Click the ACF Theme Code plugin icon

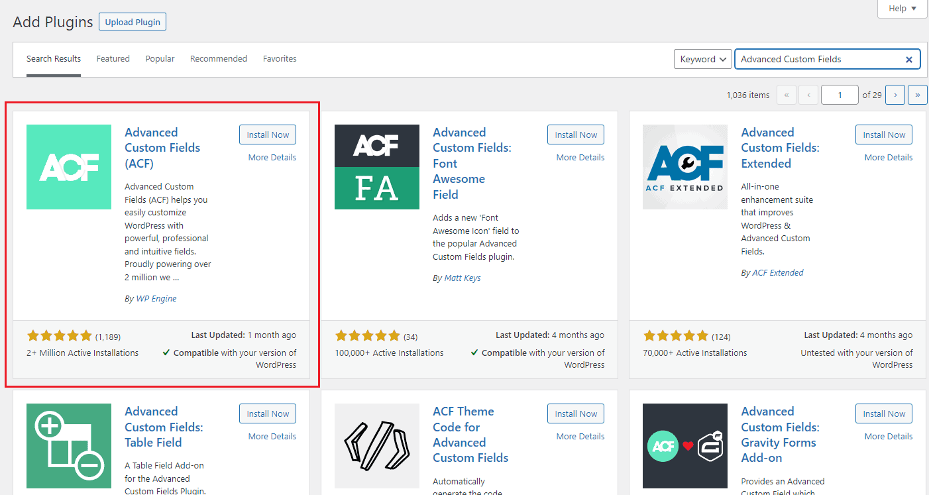click(x=377, y=446)
